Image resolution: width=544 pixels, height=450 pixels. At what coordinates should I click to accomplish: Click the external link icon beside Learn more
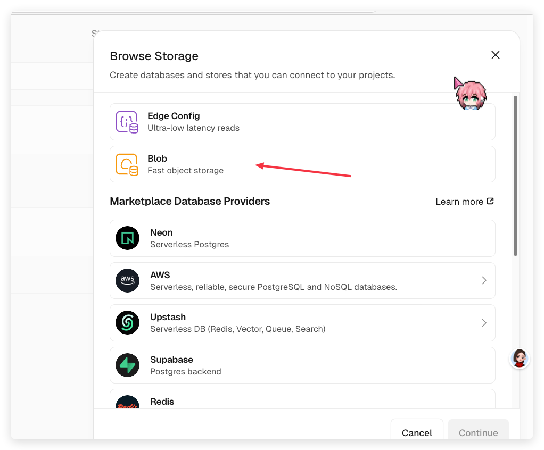click(x=491, y=201)
